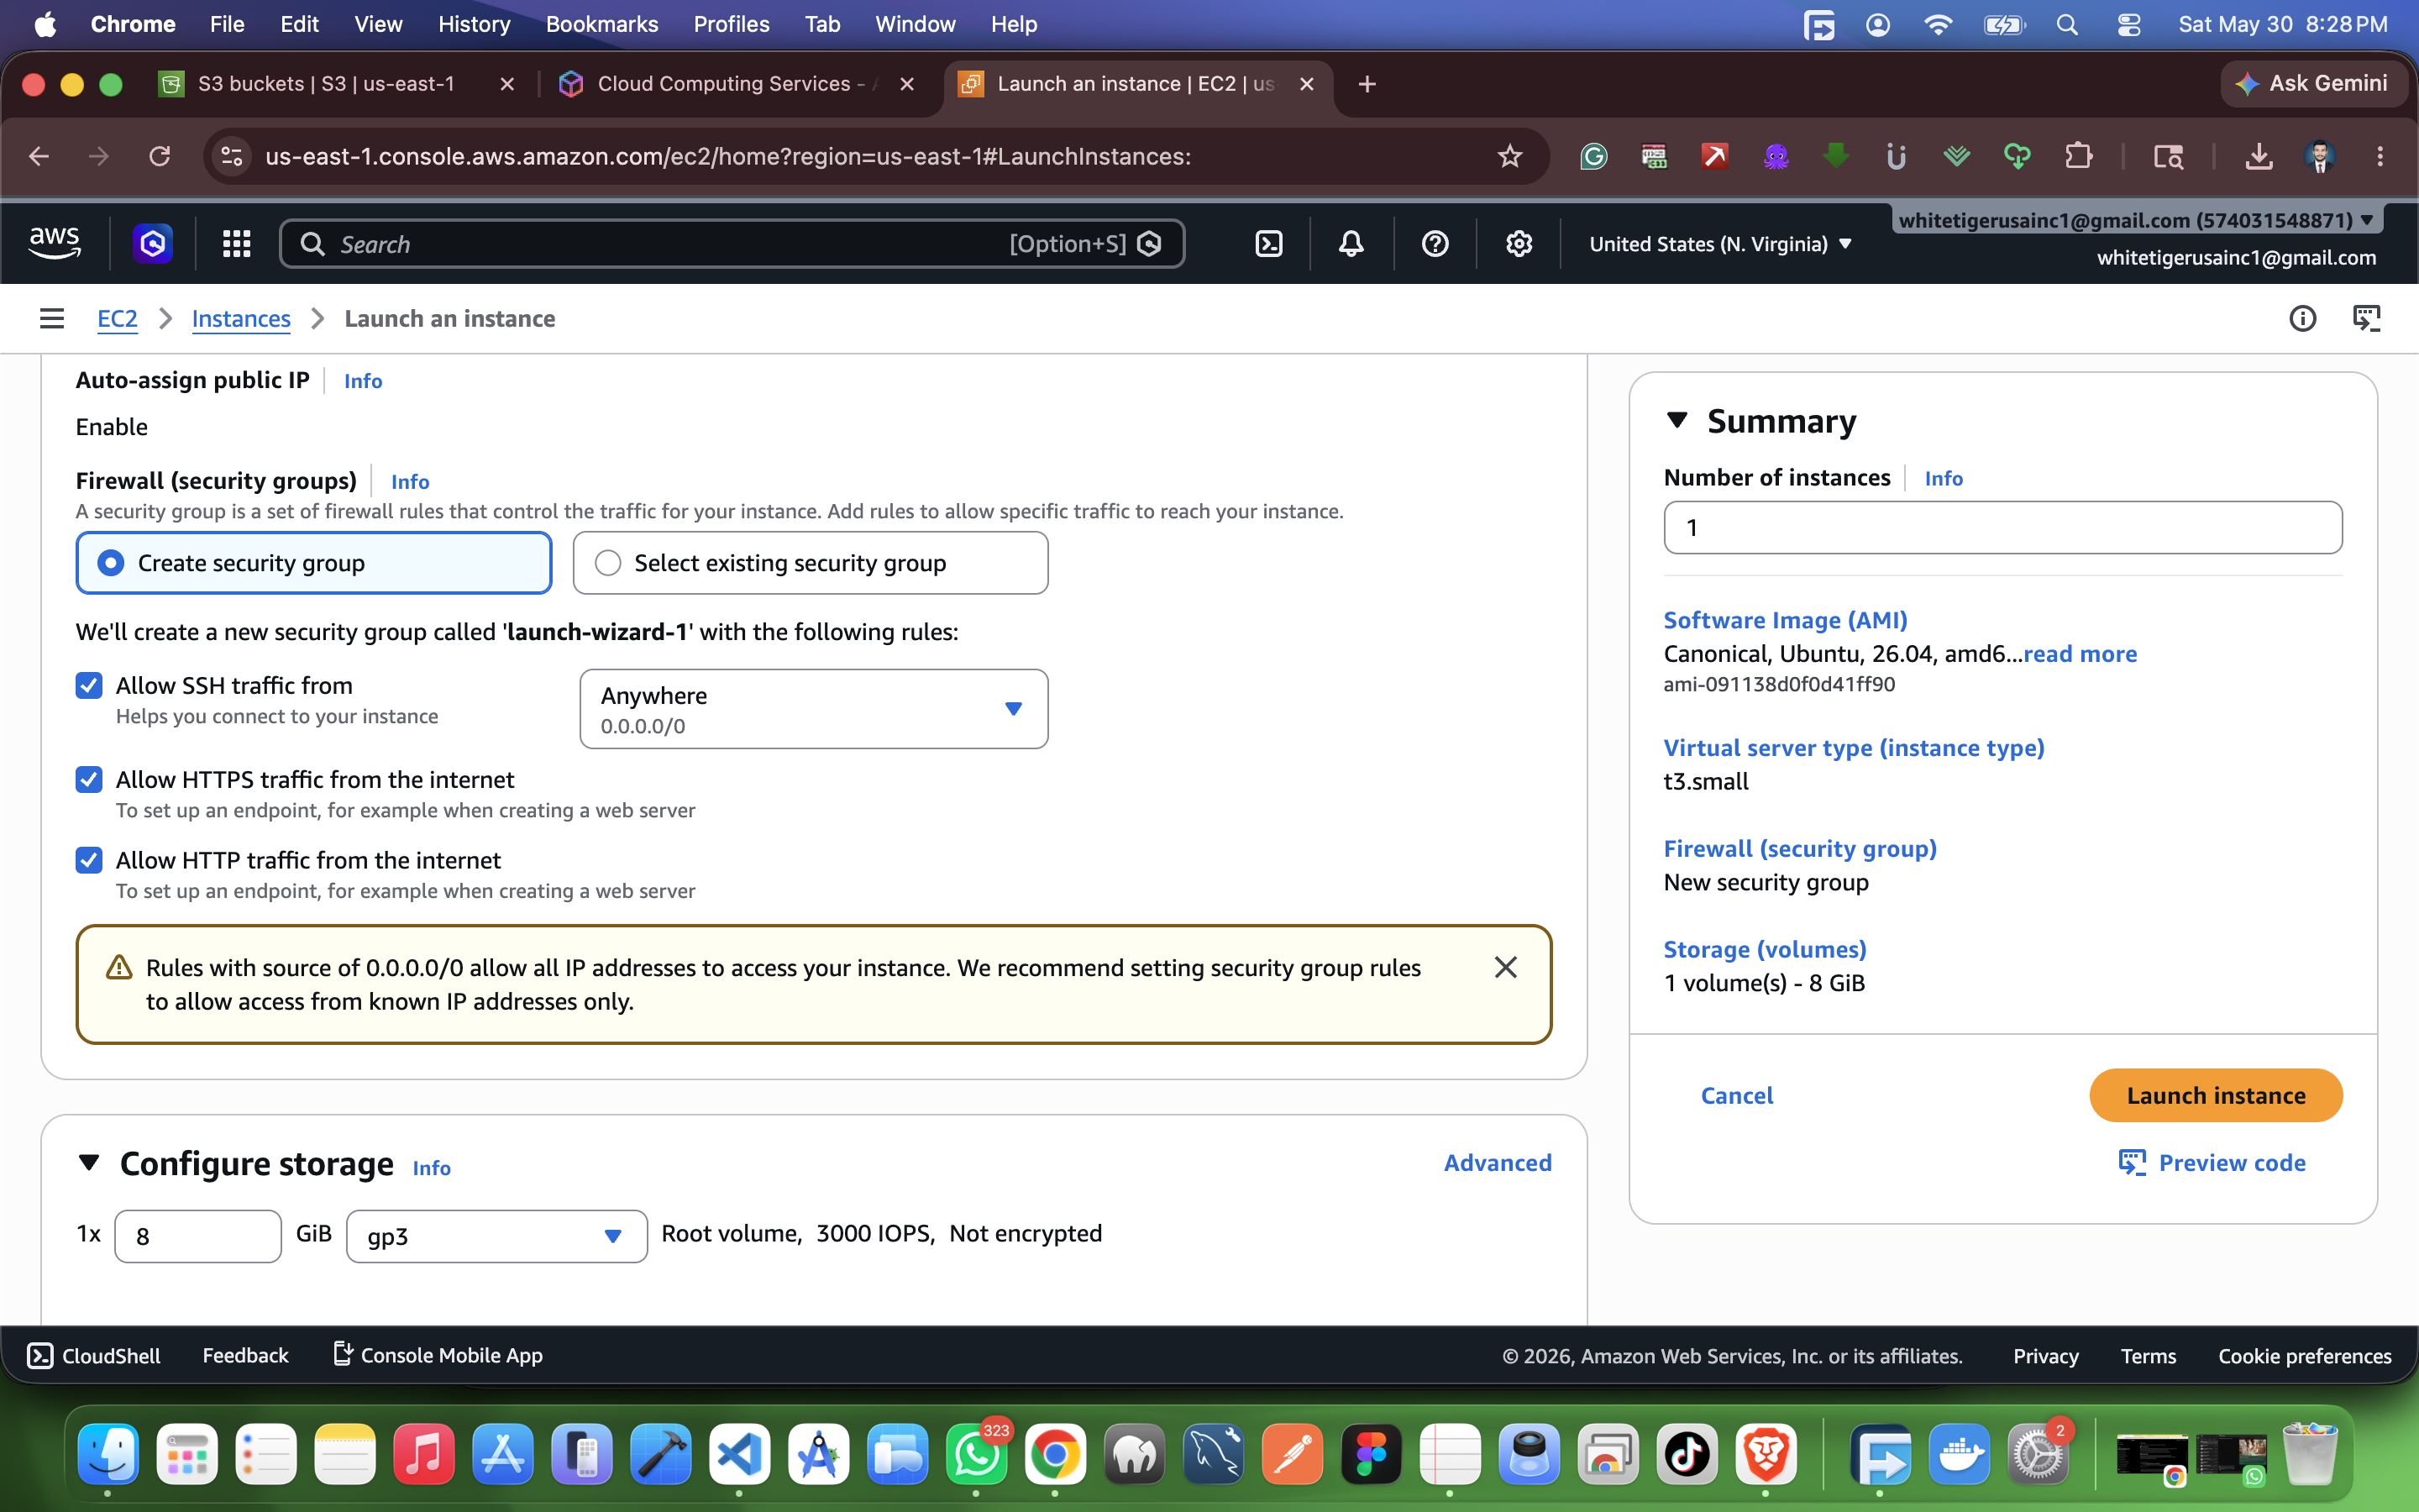Open the notifications bell
This screenshot has width=2419, height=1512.
pyautogui.click(x=1351, y=244)
